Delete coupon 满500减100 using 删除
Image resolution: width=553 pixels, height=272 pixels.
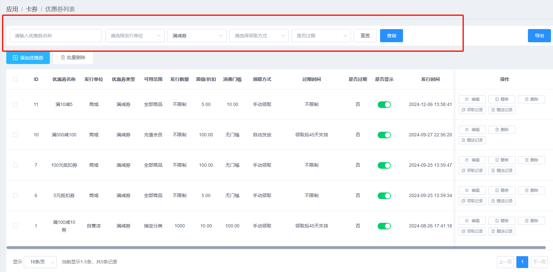click(501, 130)
